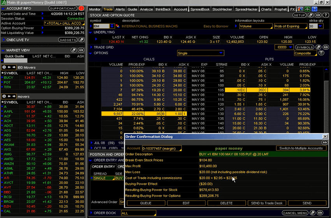Screen dimensions: 331x218
Task: Click Switch to Multiple Accounts button
Action: pos(301,148)
